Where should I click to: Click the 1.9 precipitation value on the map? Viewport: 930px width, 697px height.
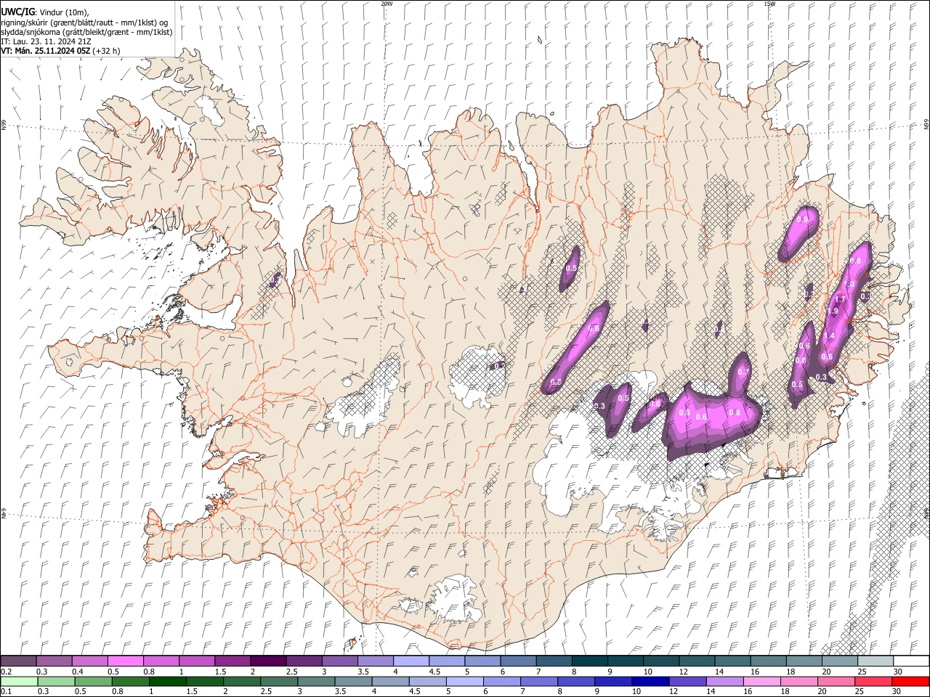(833, 311)
